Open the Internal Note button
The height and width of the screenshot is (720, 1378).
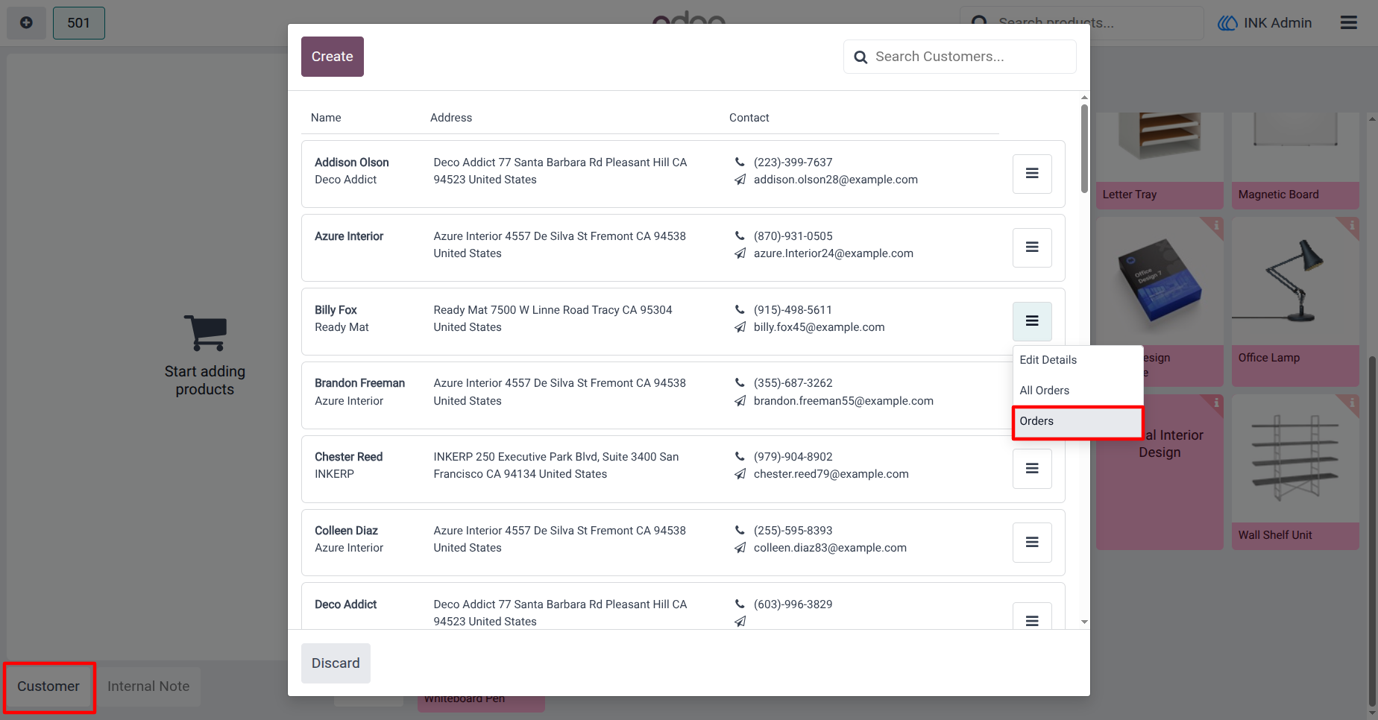(148, 686)
